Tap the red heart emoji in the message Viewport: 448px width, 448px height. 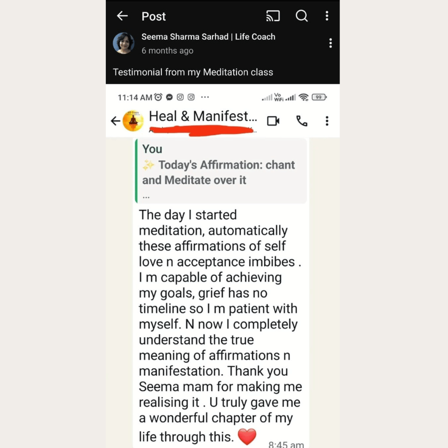[x=246, y=436]
